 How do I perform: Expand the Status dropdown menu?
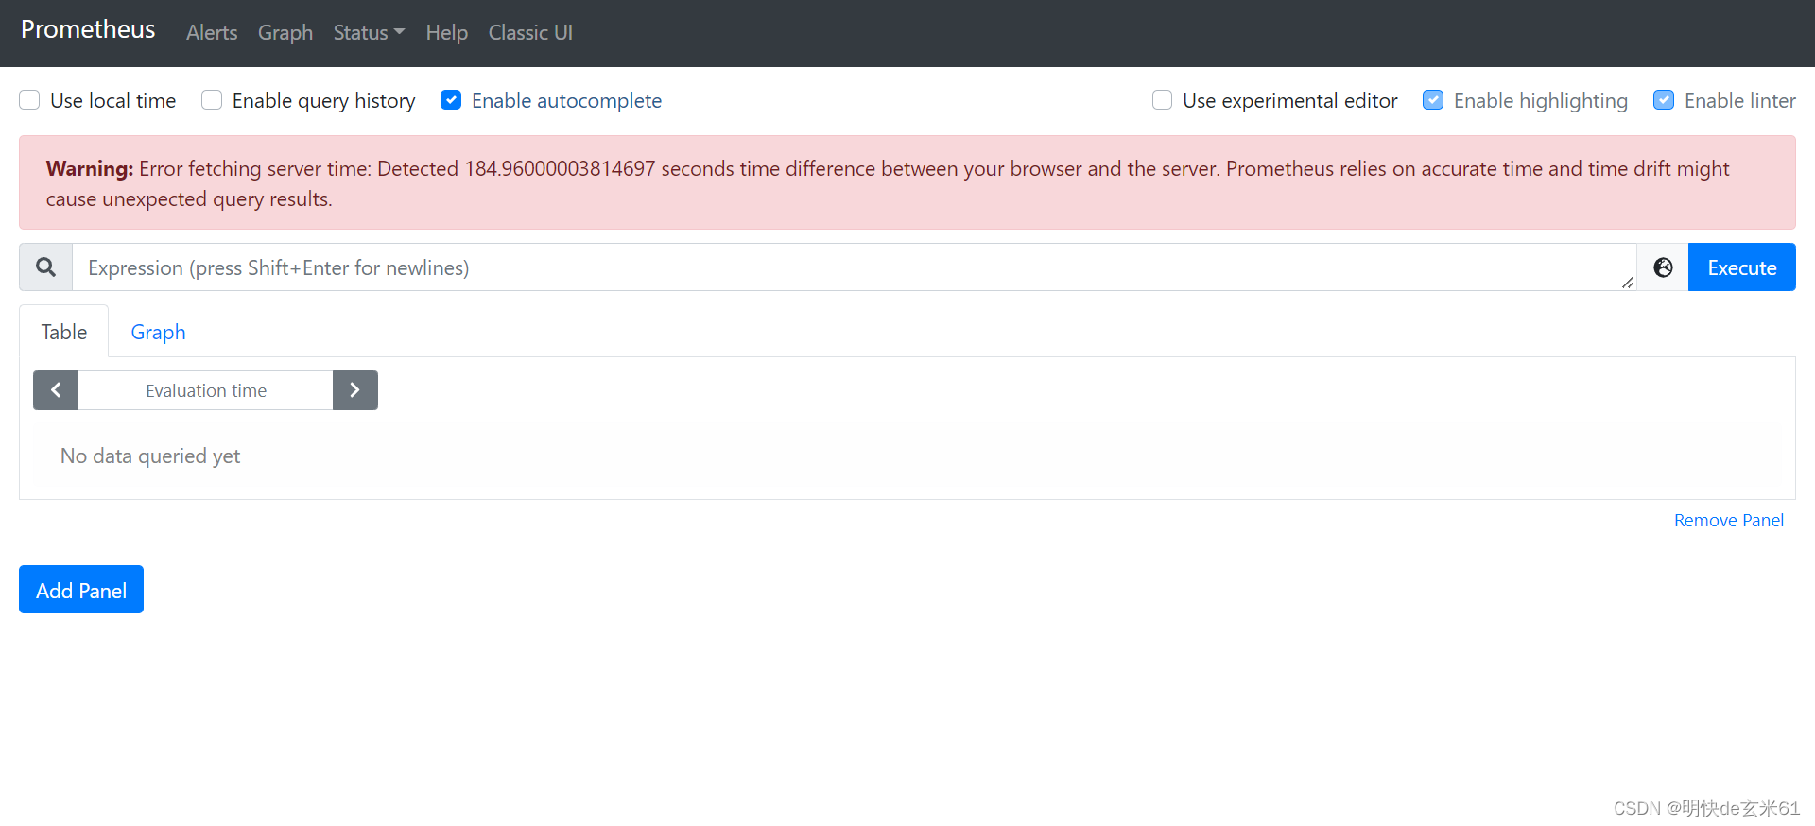(x=369, y=32)
